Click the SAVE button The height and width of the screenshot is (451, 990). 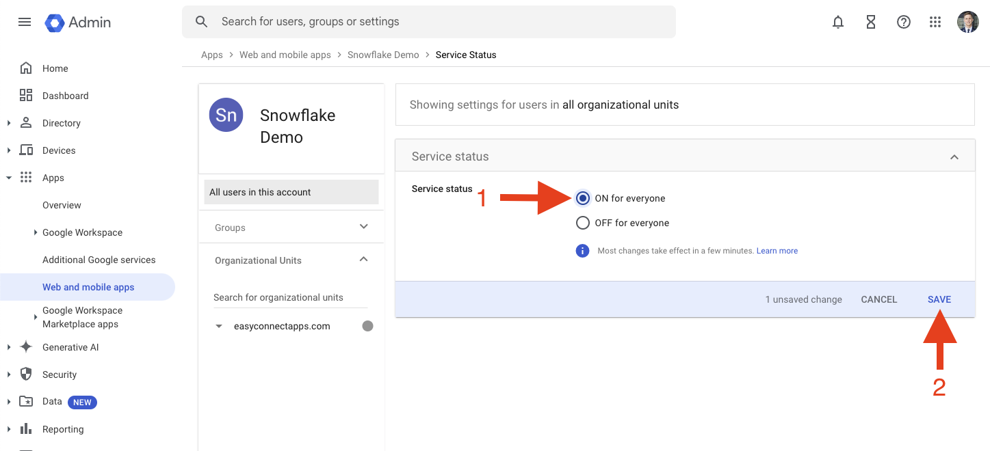(939, 299)
